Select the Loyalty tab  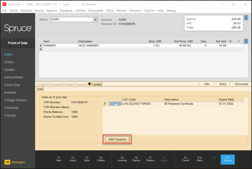click(x=95, y=84)
